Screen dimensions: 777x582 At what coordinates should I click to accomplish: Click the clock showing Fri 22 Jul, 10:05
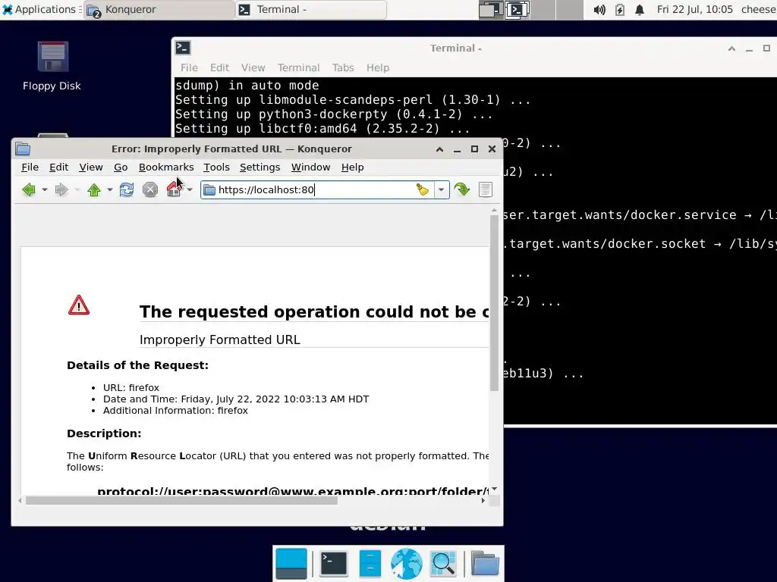tap(695, 9)
